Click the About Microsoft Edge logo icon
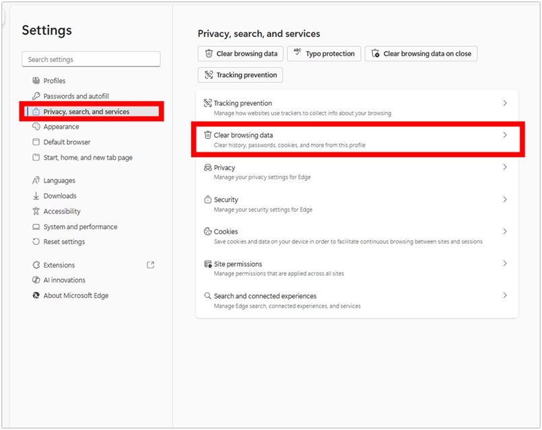This screenshot has height=430, width=542. [x=36, y=296]
